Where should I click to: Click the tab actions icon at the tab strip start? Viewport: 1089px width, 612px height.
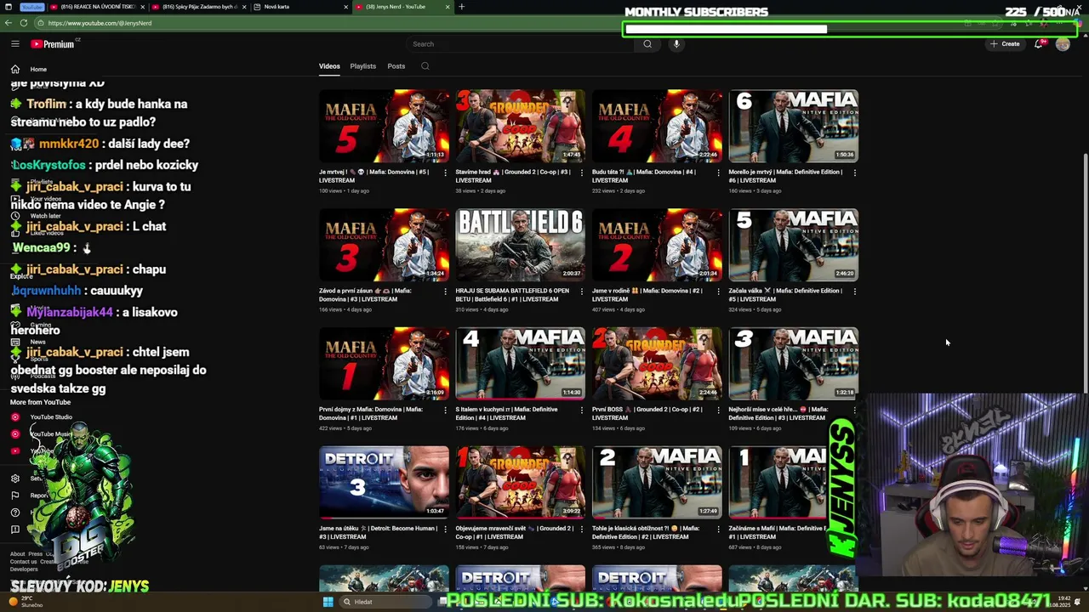[x=9, y=7]
